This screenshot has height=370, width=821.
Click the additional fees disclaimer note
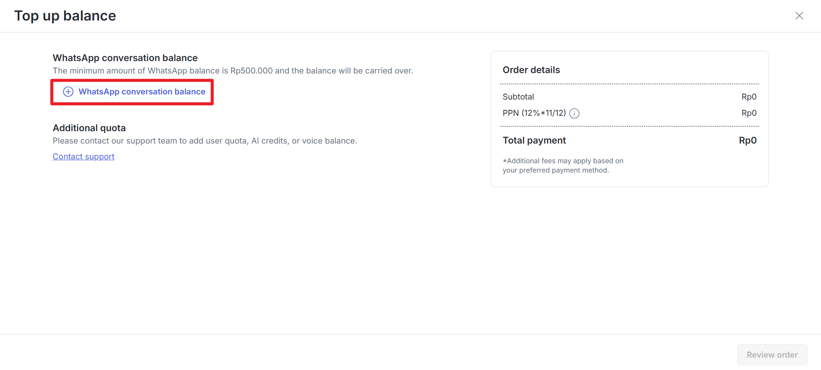pos(563,166)
